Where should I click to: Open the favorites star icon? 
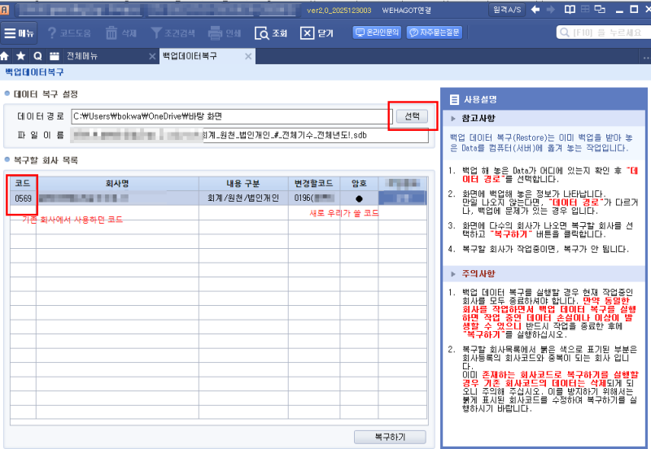click(x=21, y=56)
